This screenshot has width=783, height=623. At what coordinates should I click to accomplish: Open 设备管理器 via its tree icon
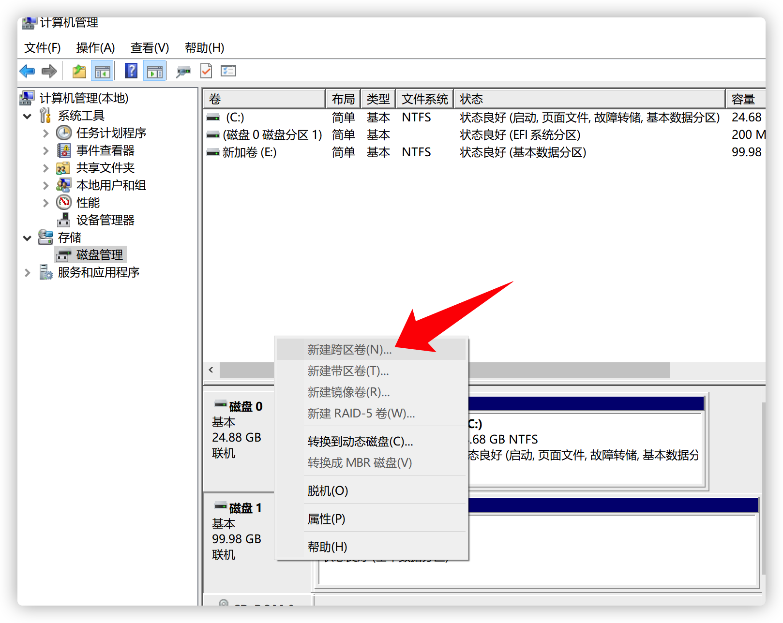63,220
